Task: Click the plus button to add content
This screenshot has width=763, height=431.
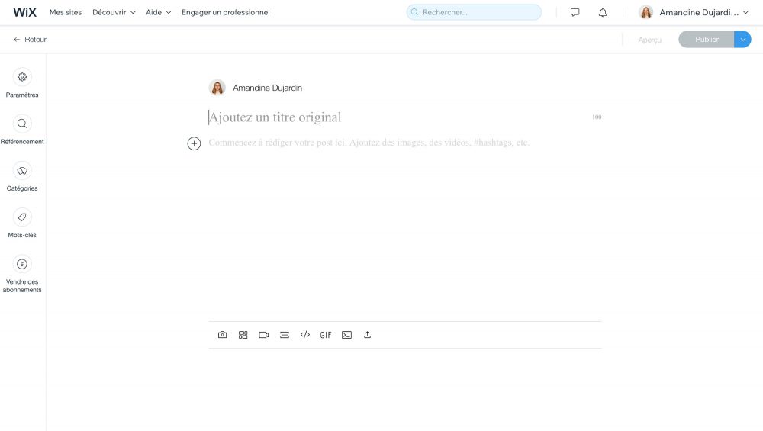Action: click(x=194, y=143)
